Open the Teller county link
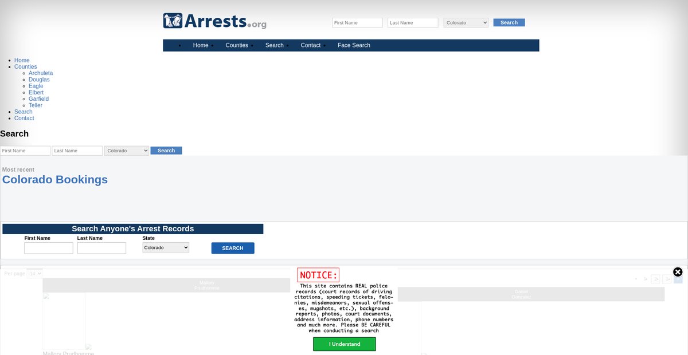Image resolution: width=688 pixels, height=355 pixels. click(36, 105)
